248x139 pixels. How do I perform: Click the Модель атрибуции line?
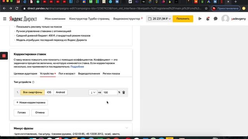pos(52,40)
